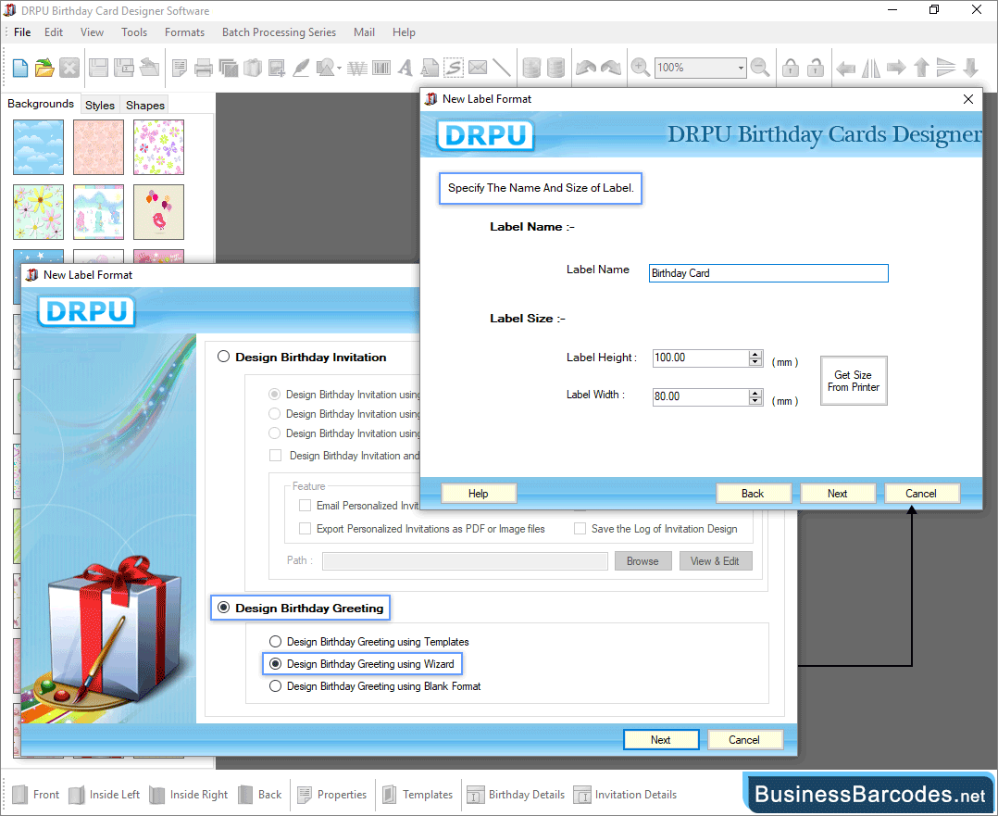Screen dimensions: 998x816
Task: Click the closed padlock lock icon
Action: pos(791,68)
